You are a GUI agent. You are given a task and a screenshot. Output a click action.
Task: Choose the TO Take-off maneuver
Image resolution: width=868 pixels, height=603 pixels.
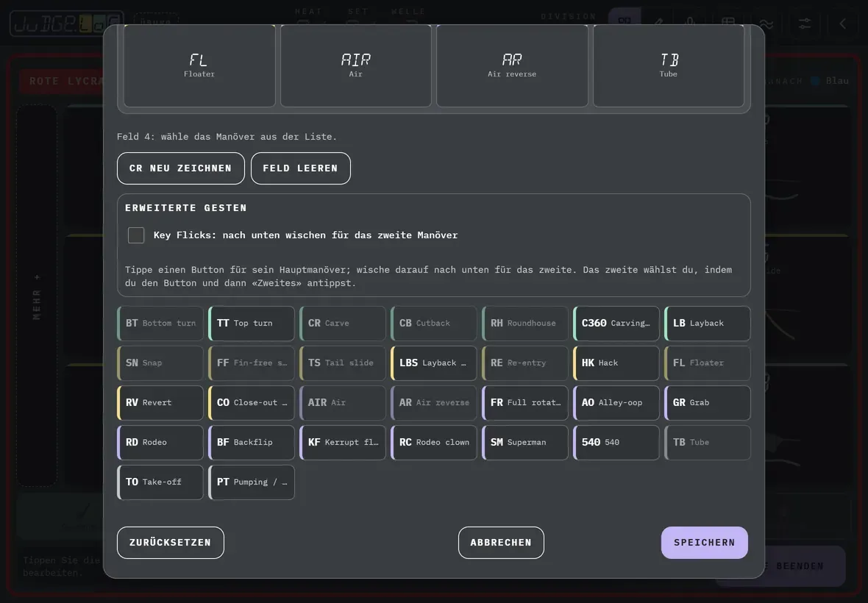(x=160, y=482)
